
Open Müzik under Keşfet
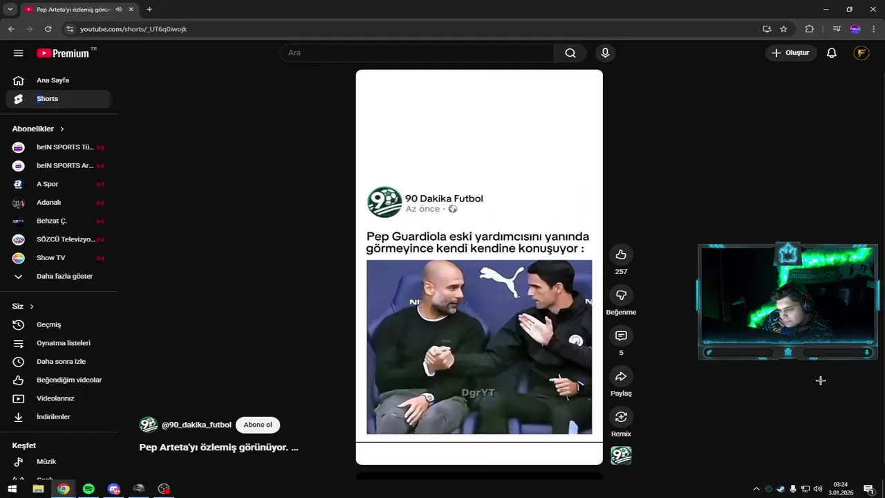58,461
